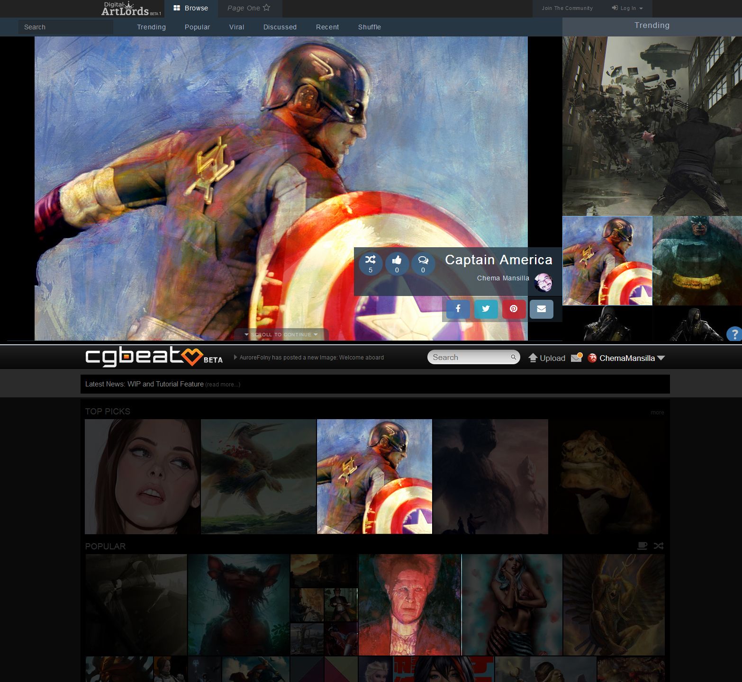Open the Batman trending thumbnail
This screenshot has width=742, height=682.
[x=697, y=261]
